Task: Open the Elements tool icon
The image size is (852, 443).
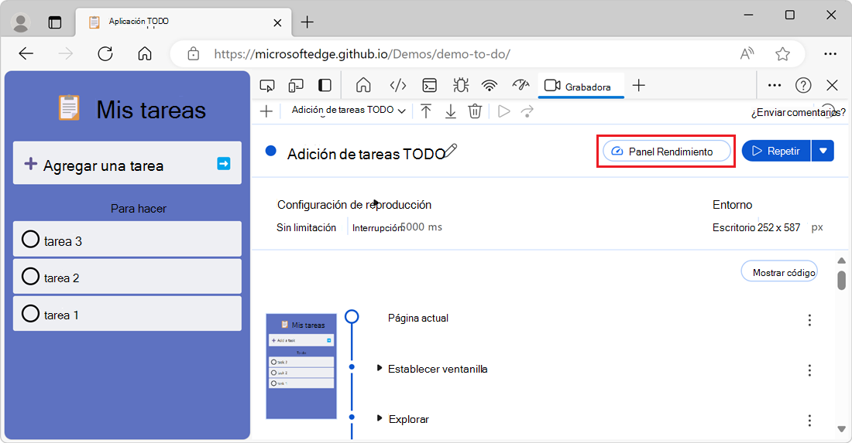Action: tap(398, 85)
